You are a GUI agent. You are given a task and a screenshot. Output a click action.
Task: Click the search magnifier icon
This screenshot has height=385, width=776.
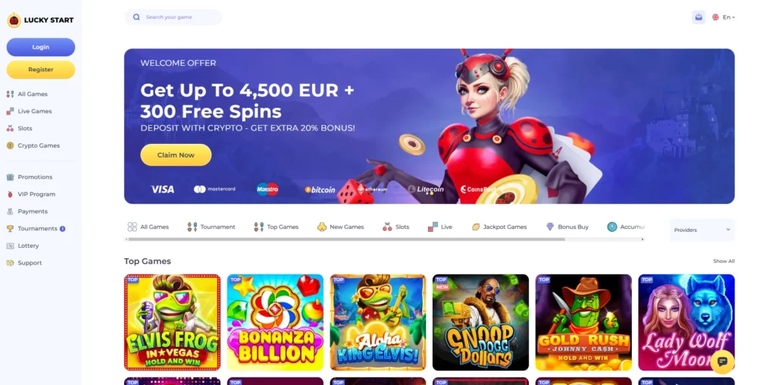(x=136, y=17)
